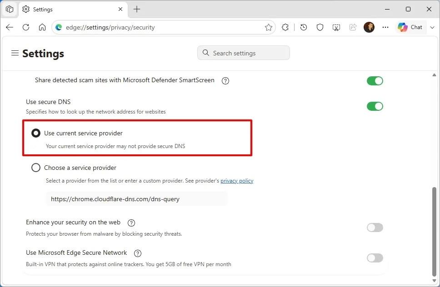Image resolution: width=440 pixels, height=287 pixels.
Task: Open Browser essentials shield icon
Action: (x=320, y=27)
